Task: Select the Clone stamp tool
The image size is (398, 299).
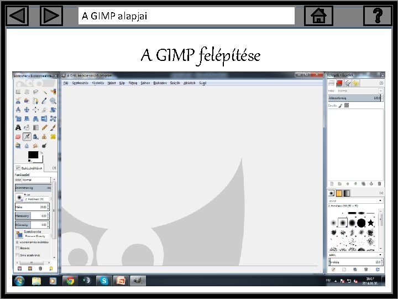Action: (44, 137)
